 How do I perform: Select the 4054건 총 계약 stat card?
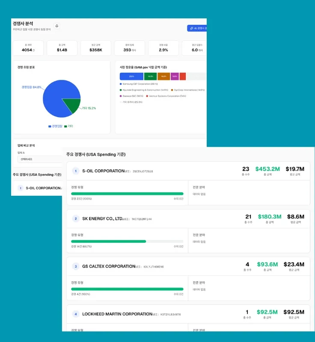(28, 48)
